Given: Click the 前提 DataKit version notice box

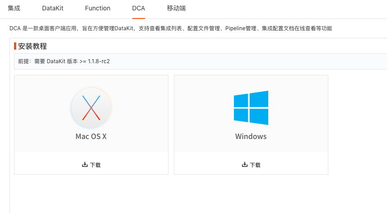Looking at the screenshot, I should 200,61.
